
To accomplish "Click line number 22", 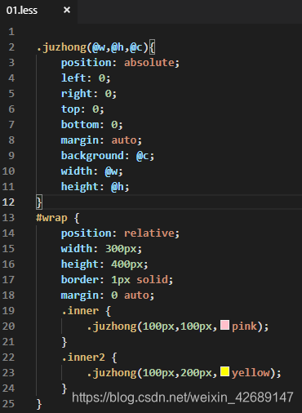I will click(8, 357).
